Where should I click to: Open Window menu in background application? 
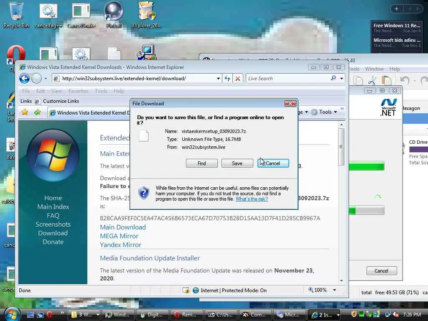[x=374, y=69]
